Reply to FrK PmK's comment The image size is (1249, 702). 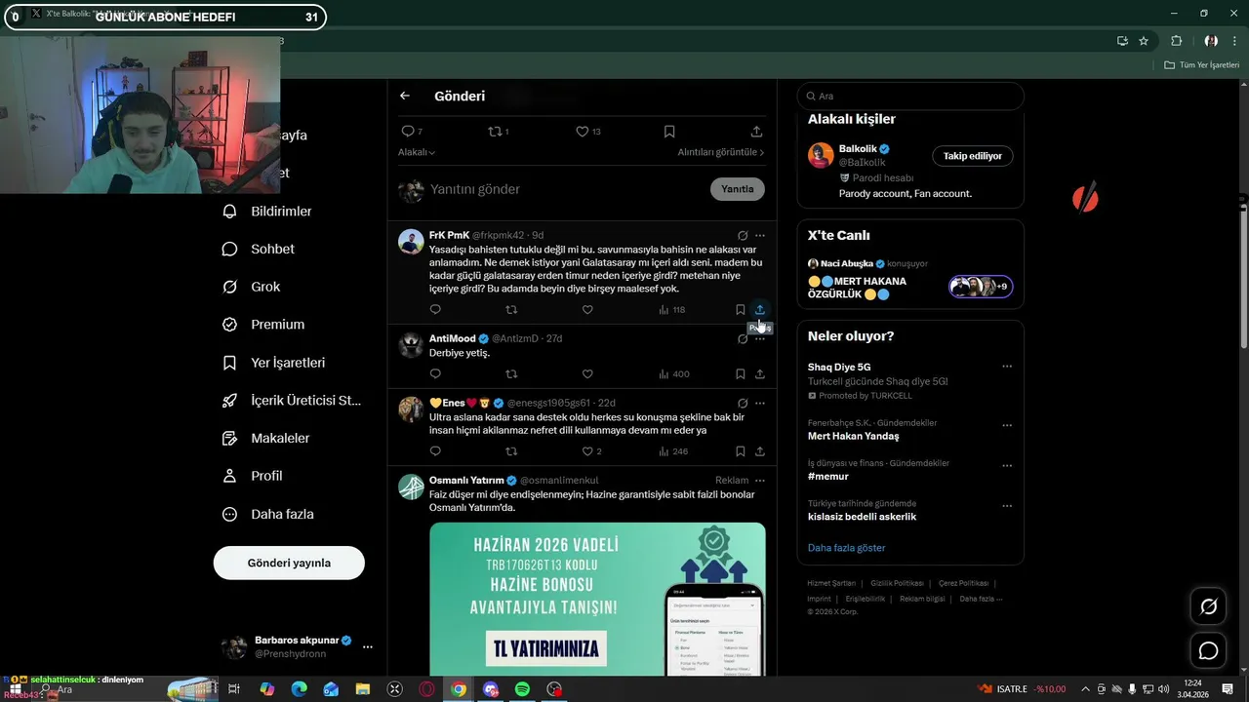pos(435,309)
